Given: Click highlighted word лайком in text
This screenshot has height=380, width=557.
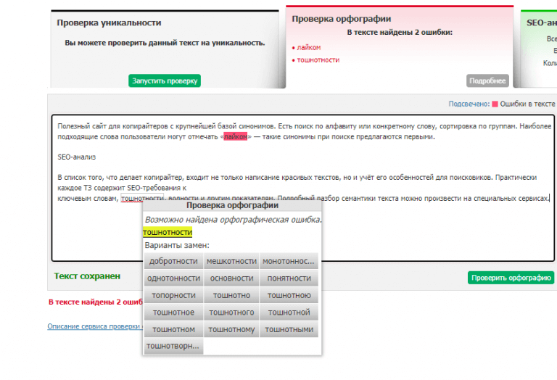Looking at the screenshot, I should tap(236, 136).
